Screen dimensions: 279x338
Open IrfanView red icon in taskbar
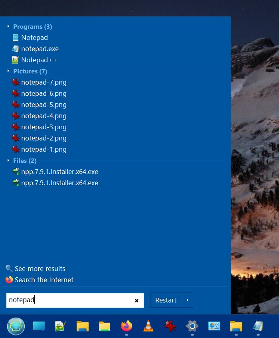coord(170,326)
